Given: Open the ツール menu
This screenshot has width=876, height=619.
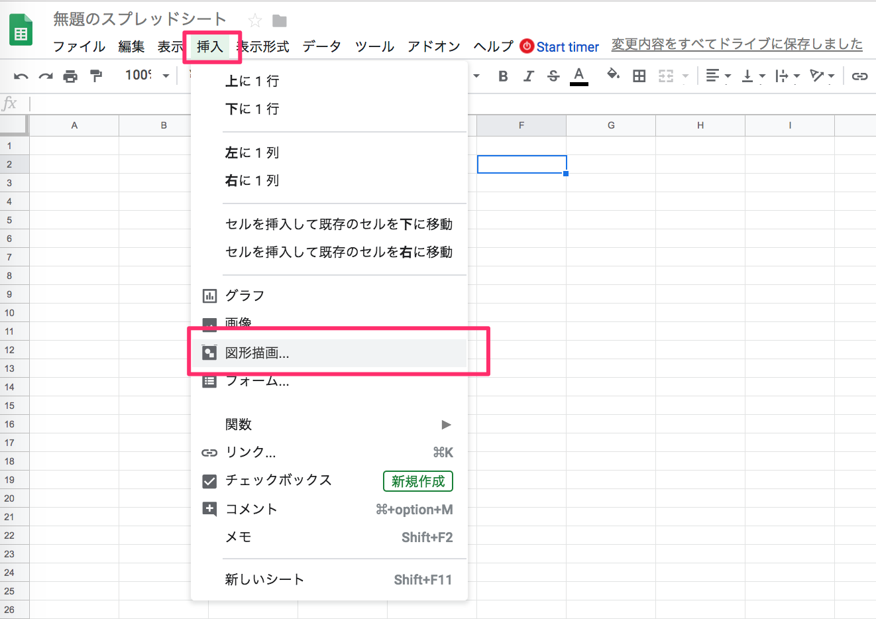Looking at the screenshot, I should [x=374, y=46].
